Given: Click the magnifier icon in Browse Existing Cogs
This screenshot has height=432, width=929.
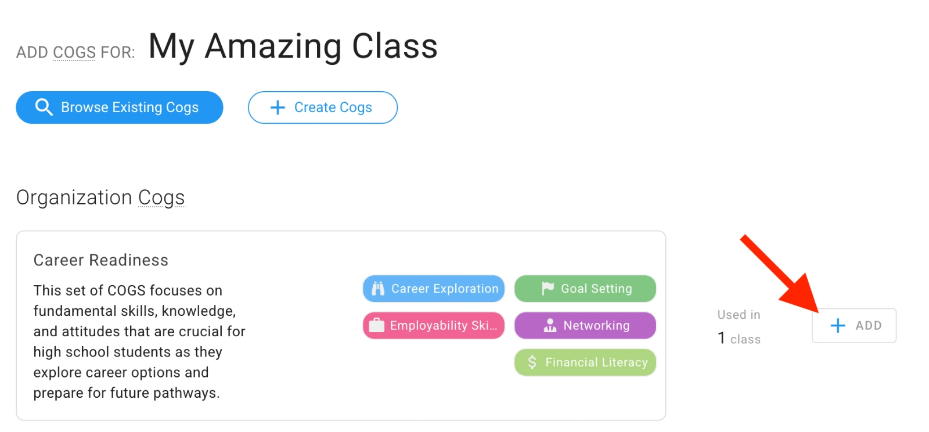Looking at the screenshot, I should [44, 107].
